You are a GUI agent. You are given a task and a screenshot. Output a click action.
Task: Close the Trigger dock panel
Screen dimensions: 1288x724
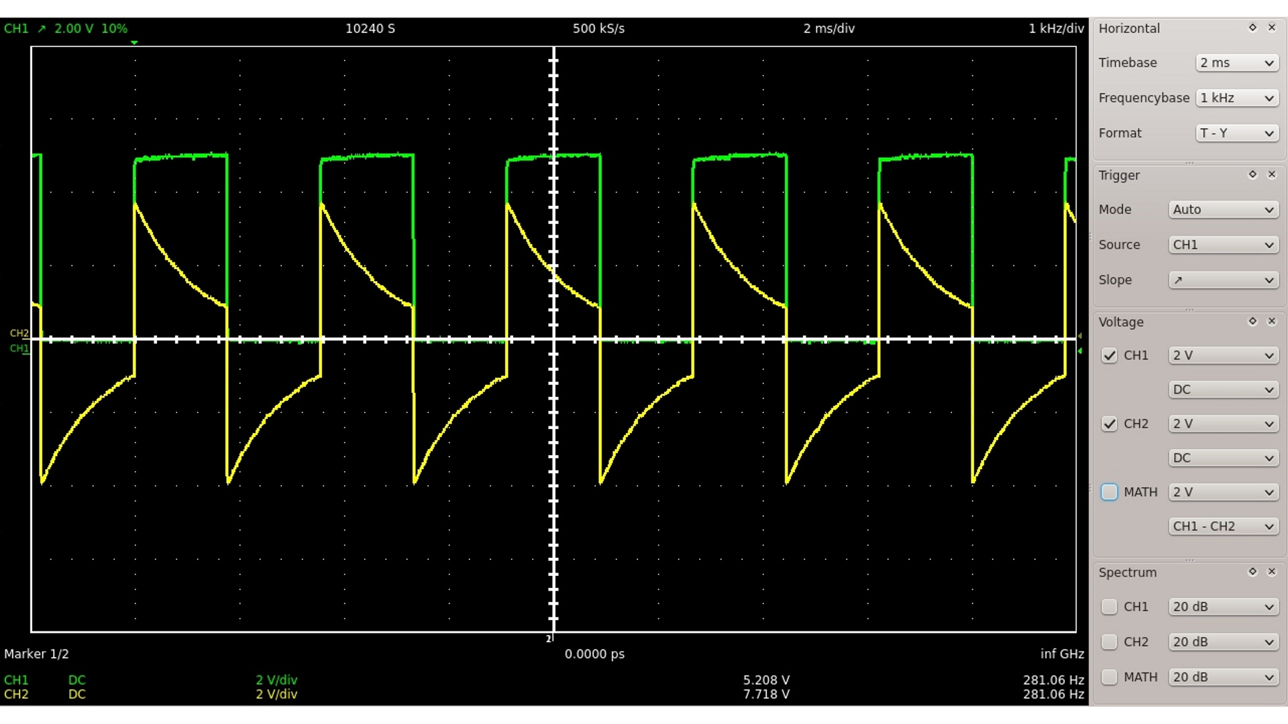click(x=1271, y=174)
